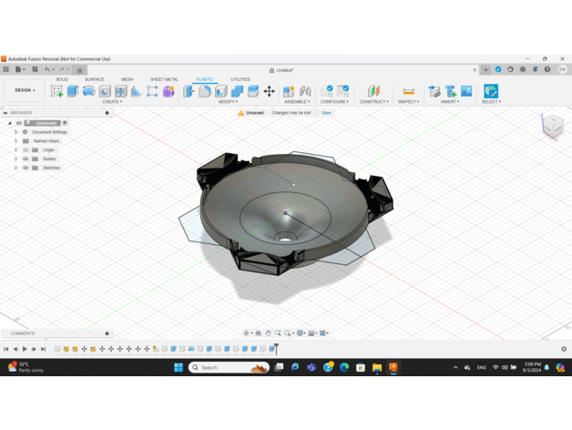The image size is (572, 430).
Task: Toggle visibility of the Sketches folder
Action: pyautogui.click(x=26, y=168)
